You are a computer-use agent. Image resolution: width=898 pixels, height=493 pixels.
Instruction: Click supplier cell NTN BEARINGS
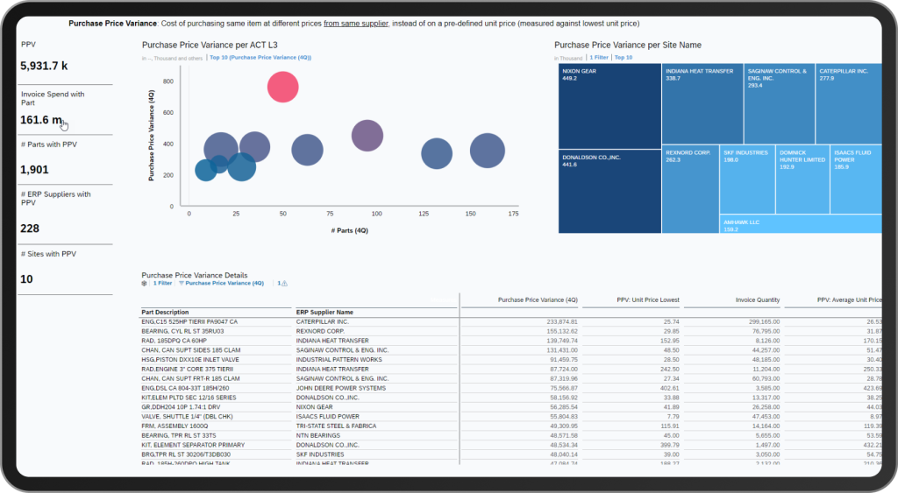(x=317, y=436)
